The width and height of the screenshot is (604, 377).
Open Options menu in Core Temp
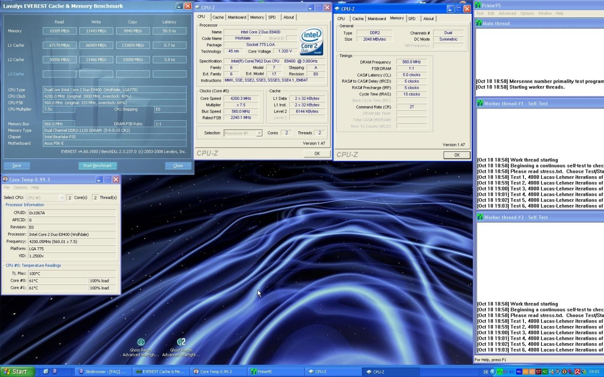(x=20, y=187)
